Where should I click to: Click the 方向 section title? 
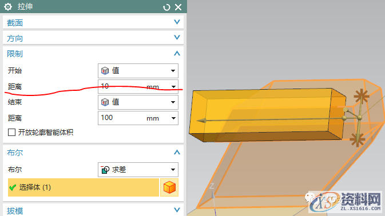[15, 38]
